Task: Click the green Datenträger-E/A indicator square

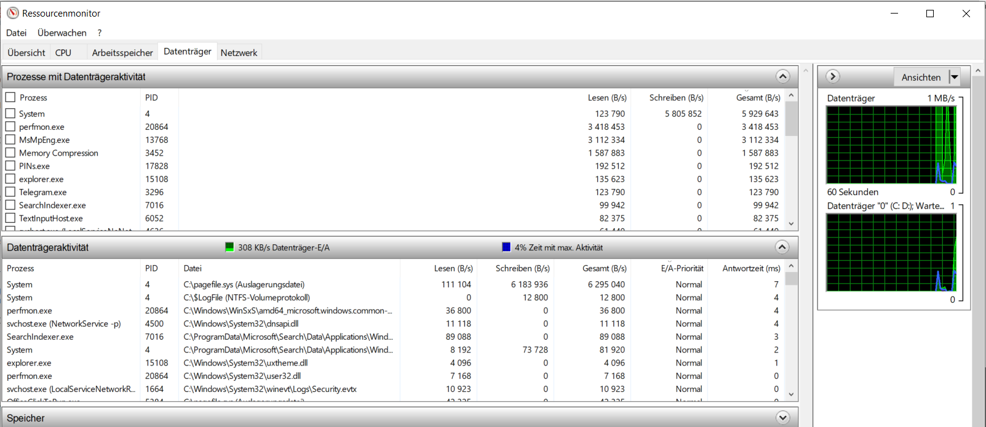Action: click(229, 247)
